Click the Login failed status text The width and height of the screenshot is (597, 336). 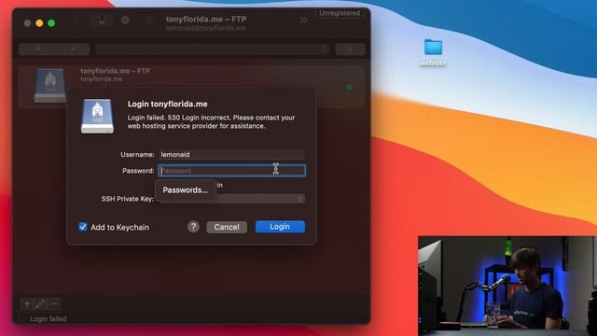pos(49,318)
